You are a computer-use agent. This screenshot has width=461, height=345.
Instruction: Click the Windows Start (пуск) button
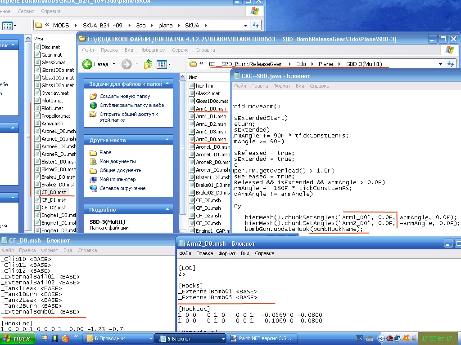tap(17, 338)
